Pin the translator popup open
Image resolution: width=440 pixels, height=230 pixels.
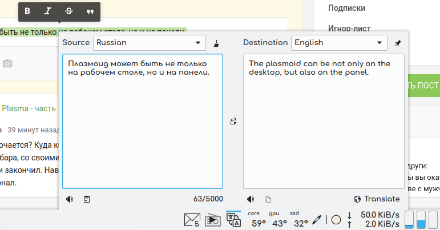398,43
